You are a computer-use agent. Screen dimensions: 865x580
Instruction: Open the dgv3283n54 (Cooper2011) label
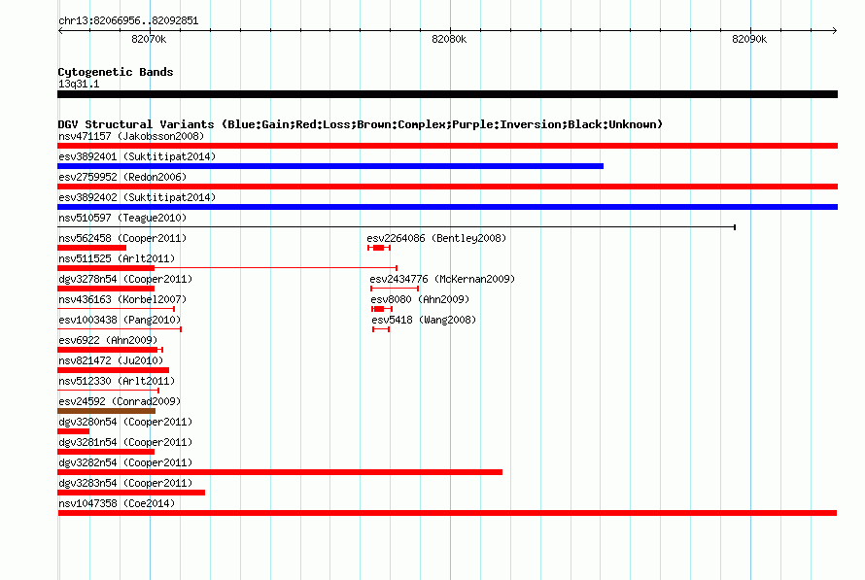click(125, 483)
